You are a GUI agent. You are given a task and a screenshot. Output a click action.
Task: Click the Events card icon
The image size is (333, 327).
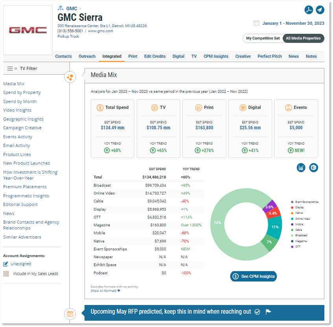289,108
